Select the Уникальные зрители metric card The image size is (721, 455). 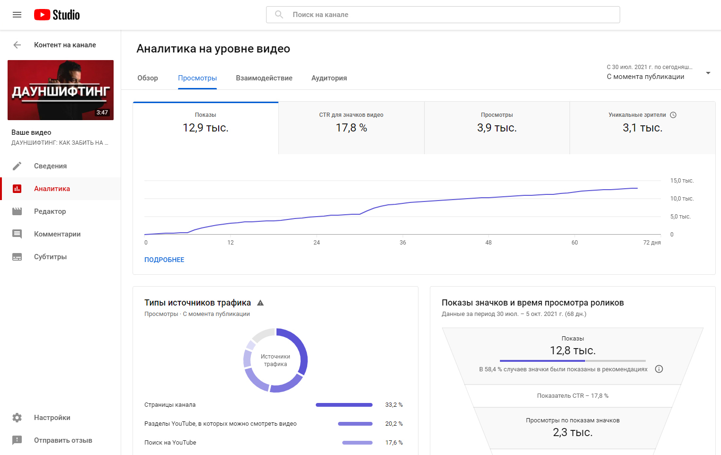point(642,128)
